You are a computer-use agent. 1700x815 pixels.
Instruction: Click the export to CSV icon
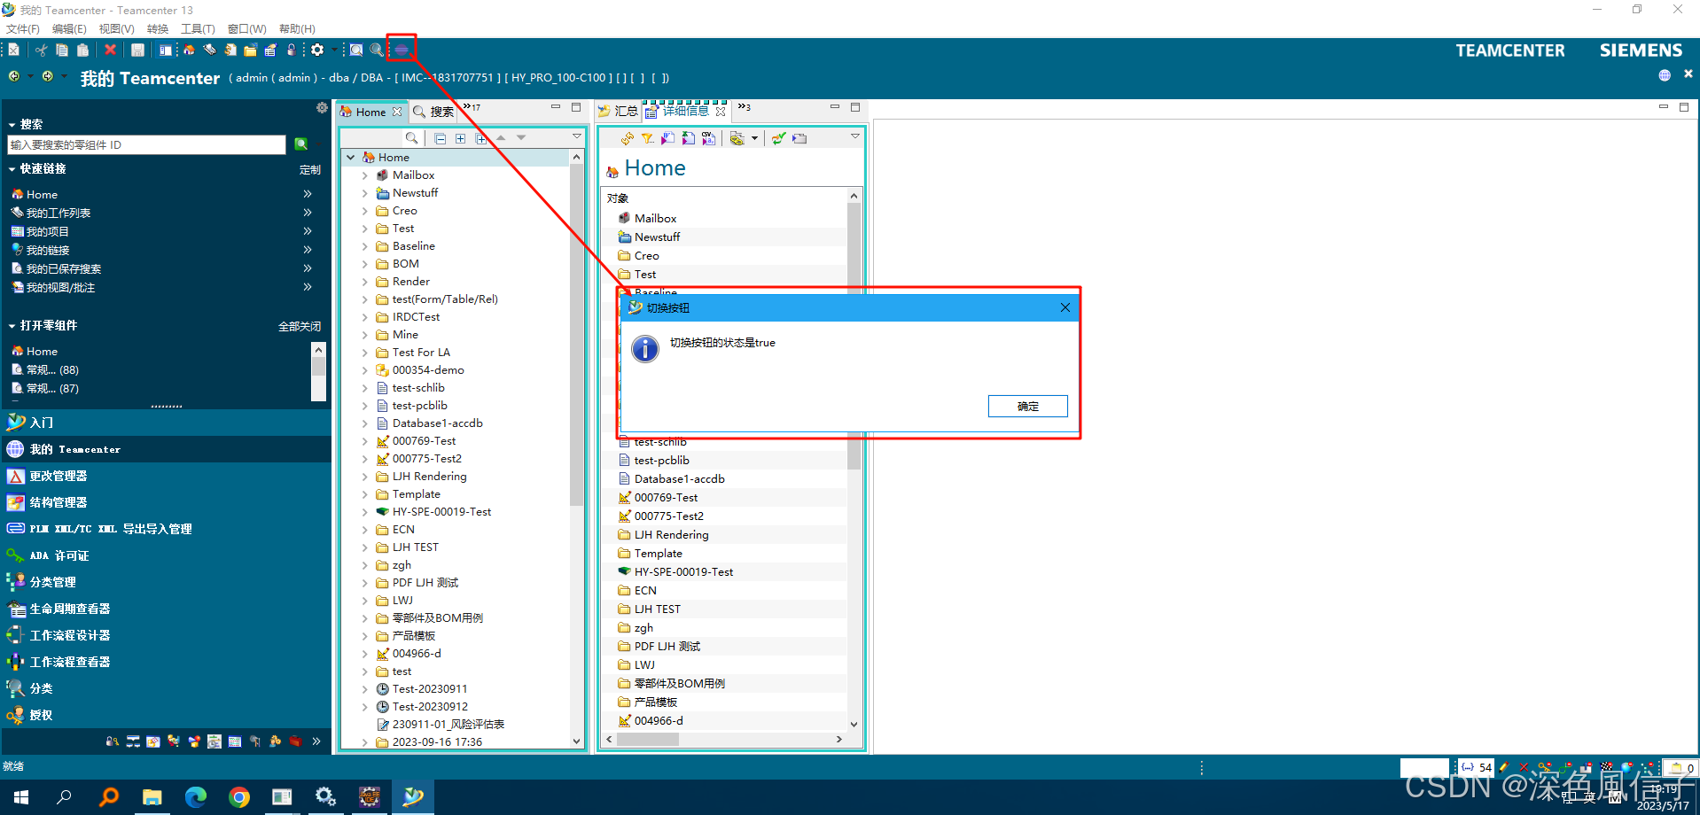(x=709, y=138)
